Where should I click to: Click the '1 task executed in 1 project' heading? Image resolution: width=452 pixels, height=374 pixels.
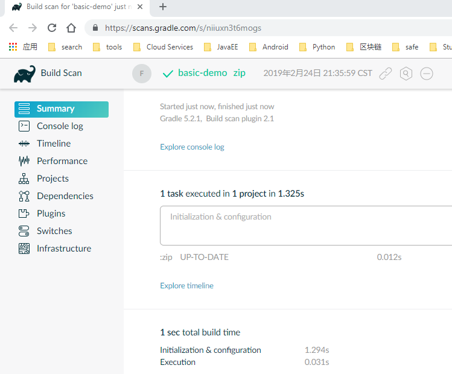[232, 194]
